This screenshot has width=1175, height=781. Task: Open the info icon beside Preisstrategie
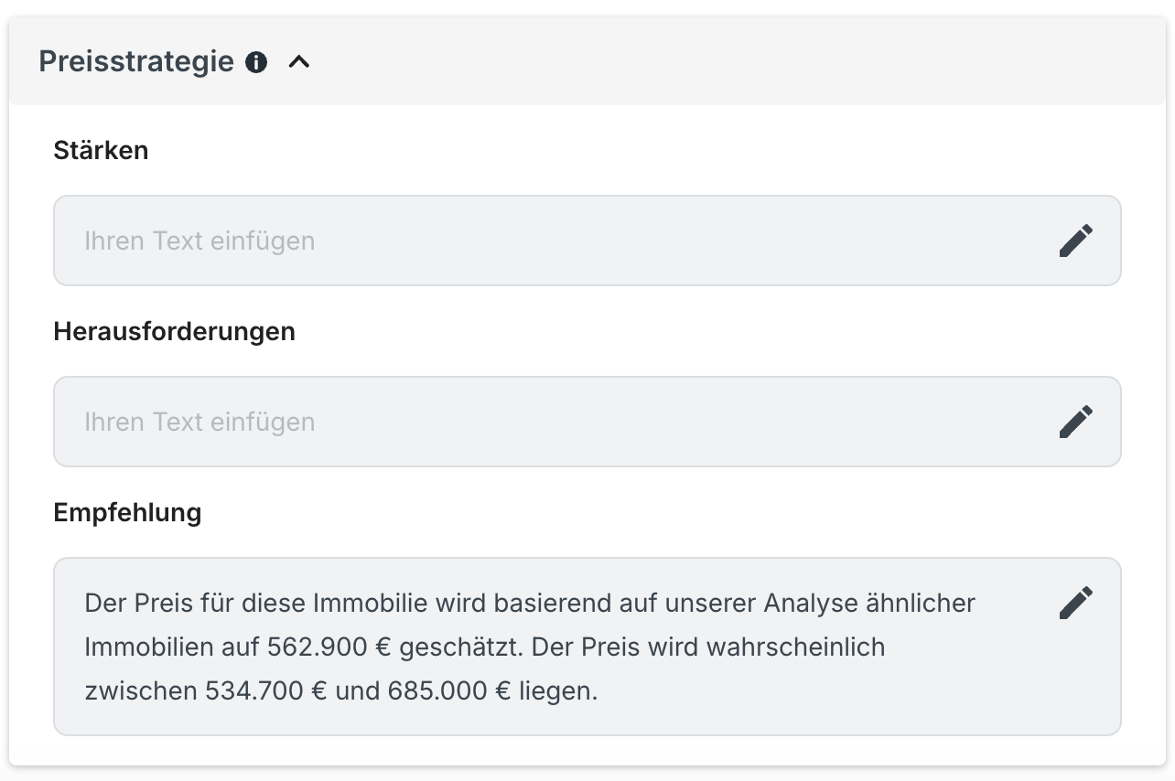tap(256, 62)
